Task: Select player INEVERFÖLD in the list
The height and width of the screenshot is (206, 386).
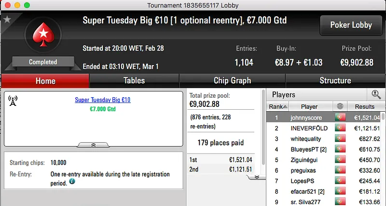Action: point(309,128)
